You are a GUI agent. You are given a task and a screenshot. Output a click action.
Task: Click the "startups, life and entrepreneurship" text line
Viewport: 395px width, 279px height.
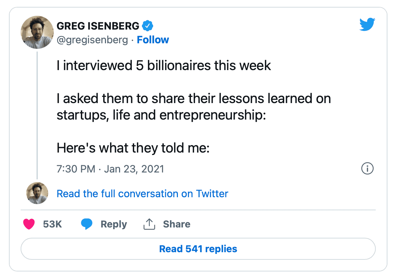coord(161,115)
